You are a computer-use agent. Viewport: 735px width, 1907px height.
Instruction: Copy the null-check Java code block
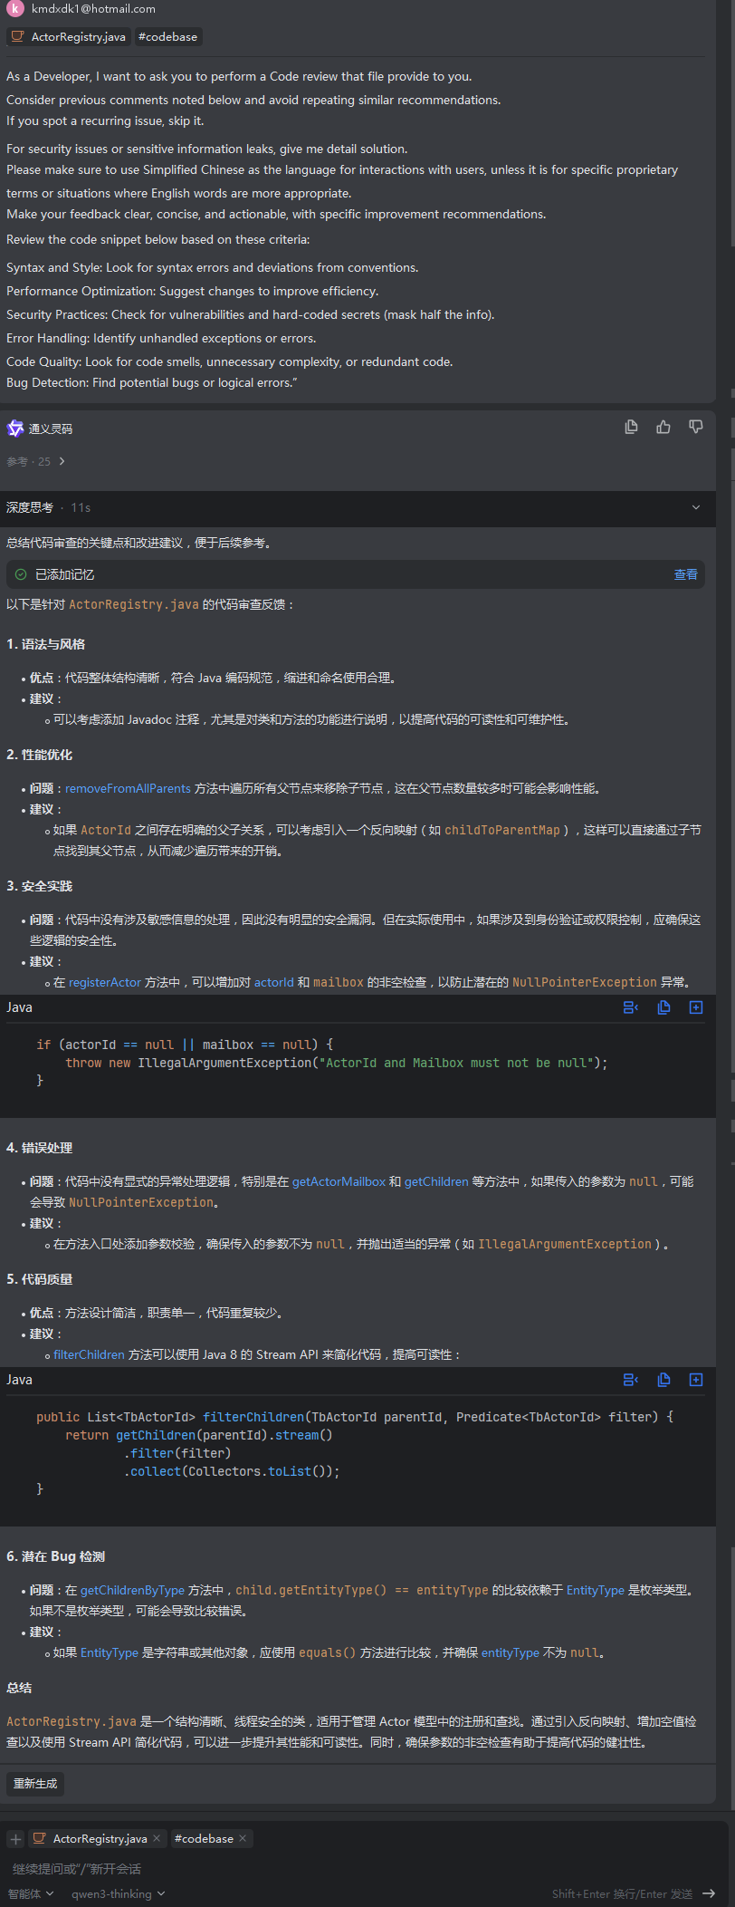click(x=663, y=1007)
